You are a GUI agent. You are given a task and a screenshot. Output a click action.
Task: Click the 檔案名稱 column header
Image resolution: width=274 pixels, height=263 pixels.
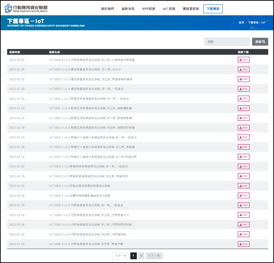coord(54,52)
